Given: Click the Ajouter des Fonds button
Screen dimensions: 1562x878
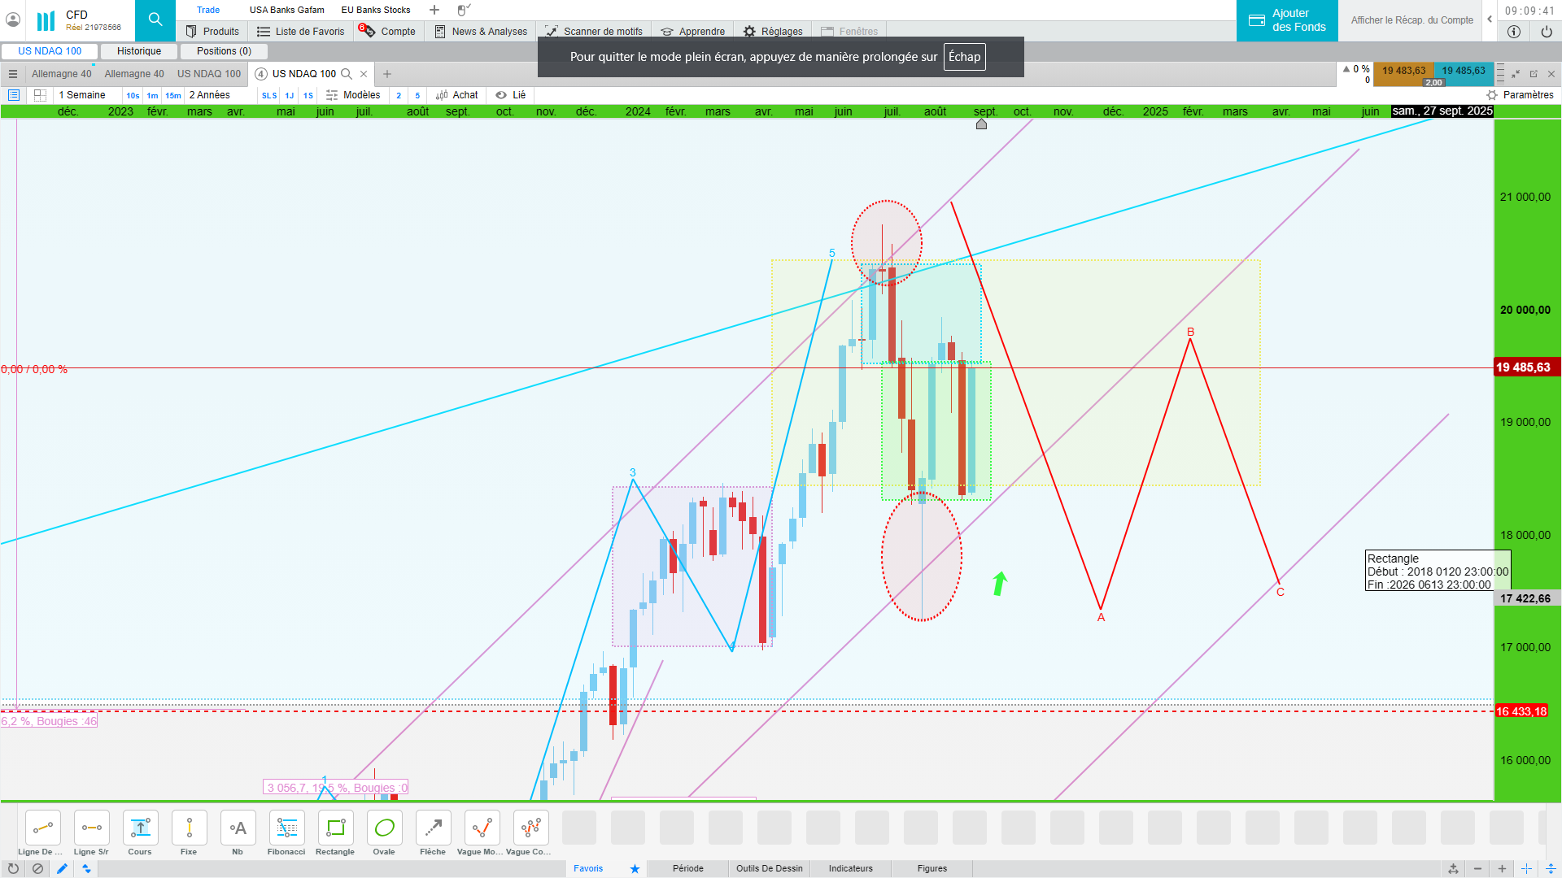Looking at the screenshot, I should click(1287, 20).
